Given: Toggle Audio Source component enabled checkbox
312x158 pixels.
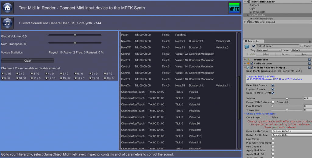Looking at the screenshot, I should [x=252, y=64].
